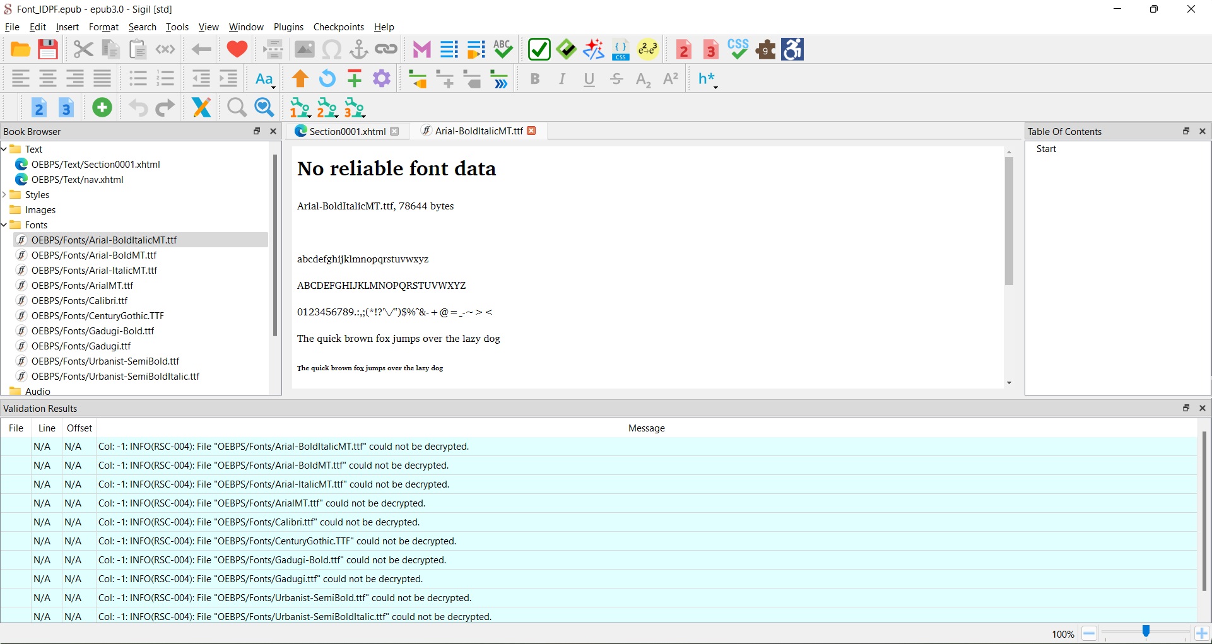The width and height of the screenshot is (1212, 644).
Task: Close the Validation Results panel
Action: [x=1203, y=408]
